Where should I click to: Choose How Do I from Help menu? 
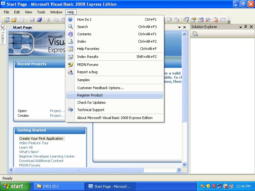click(x=114, y=19)
